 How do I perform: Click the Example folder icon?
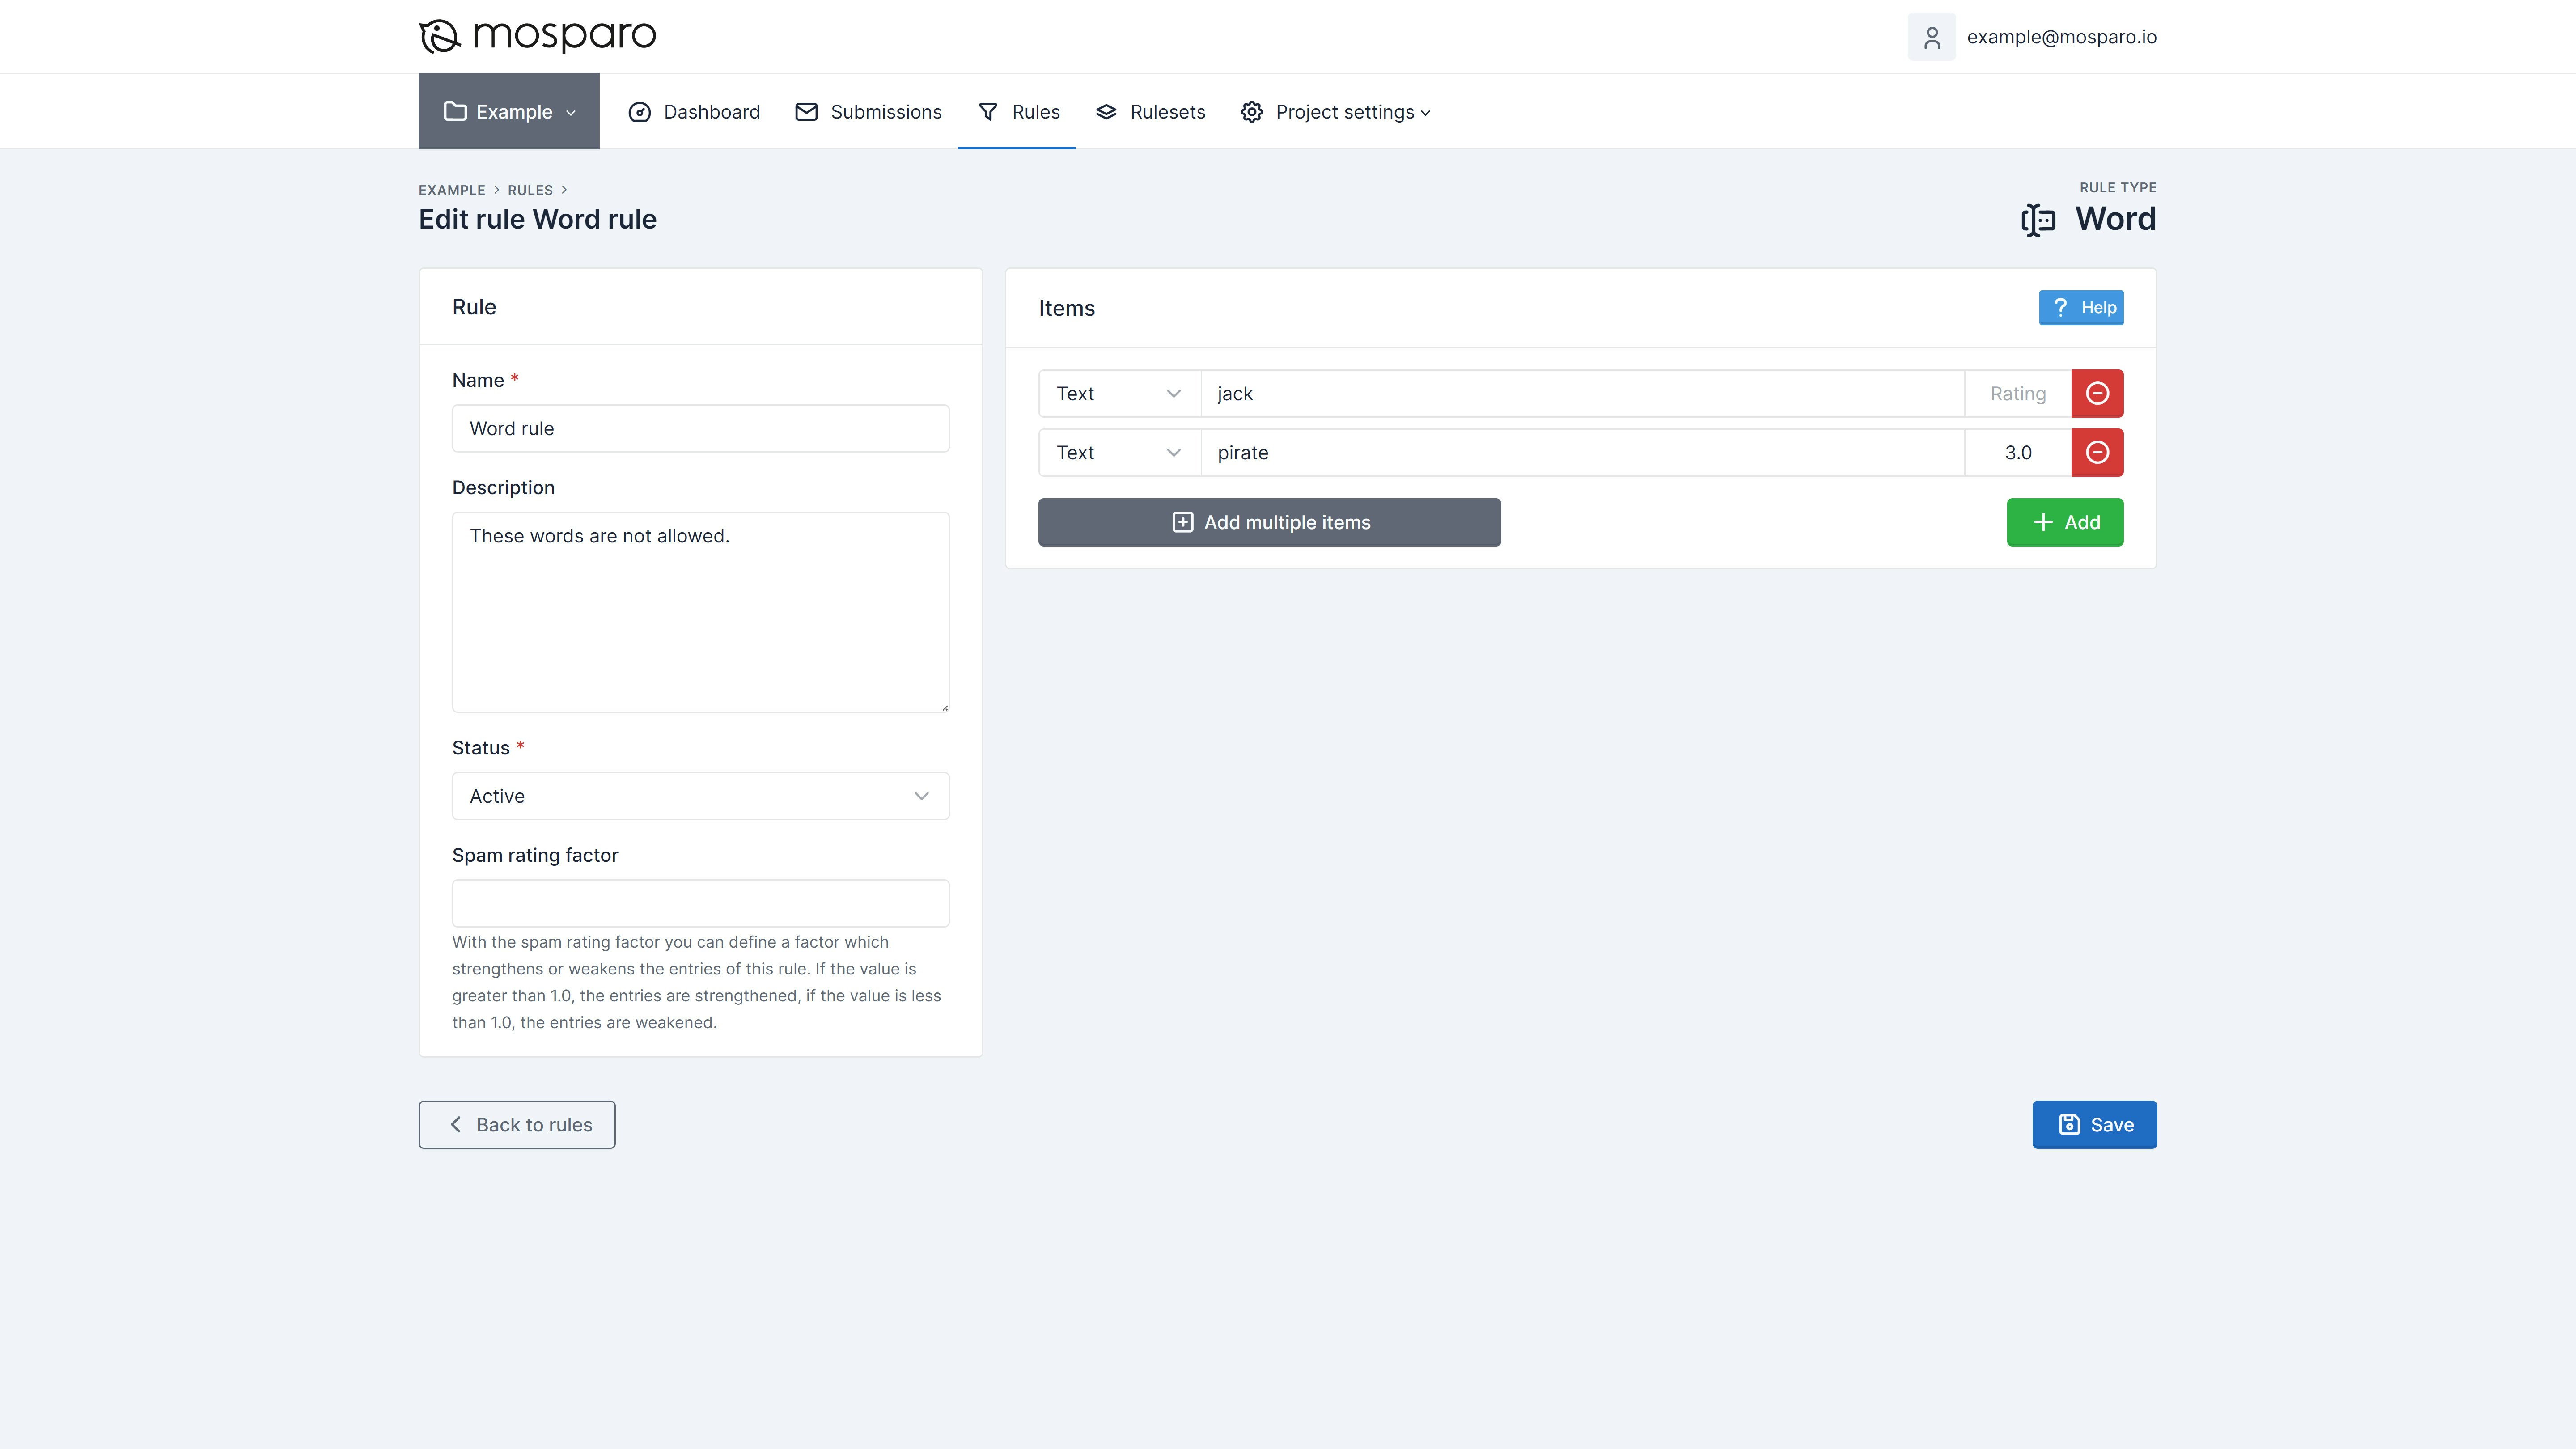(455, 111)
